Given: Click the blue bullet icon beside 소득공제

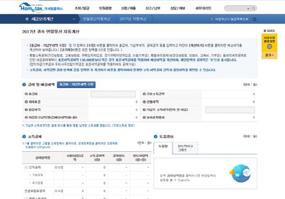Looking at the screenshot, I should [24, 137].
